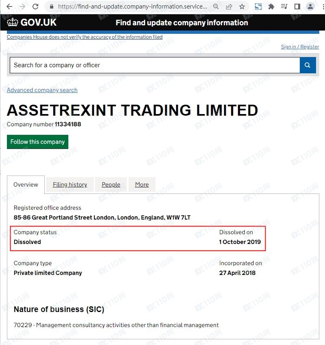Open the zoom magnifier in address bar
The width and height of the screenshot is (325, 345).
tap(216, 7)
